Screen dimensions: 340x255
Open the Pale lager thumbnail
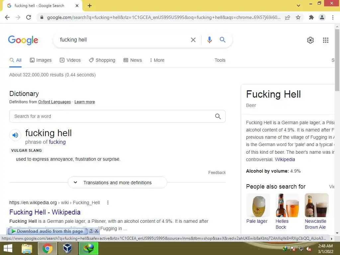(258, 205)
